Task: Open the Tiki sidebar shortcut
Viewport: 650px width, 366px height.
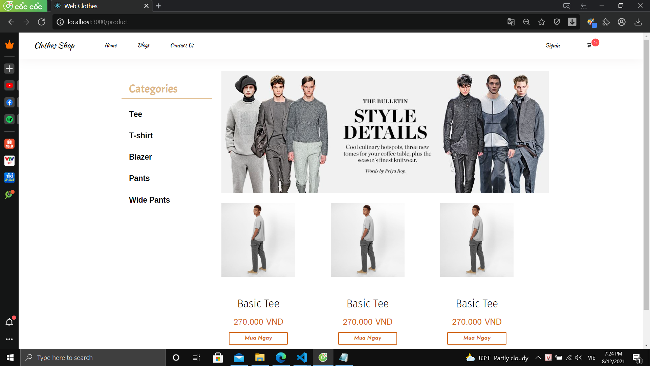Action: [9, 177]
